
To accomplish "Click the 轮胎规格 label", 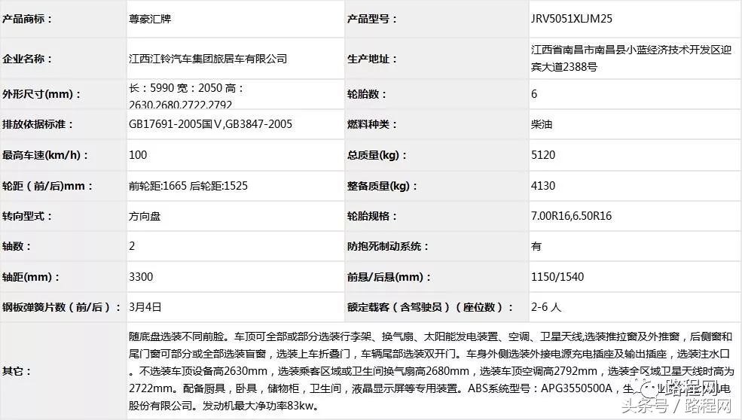I will click(x=372, y=216).
